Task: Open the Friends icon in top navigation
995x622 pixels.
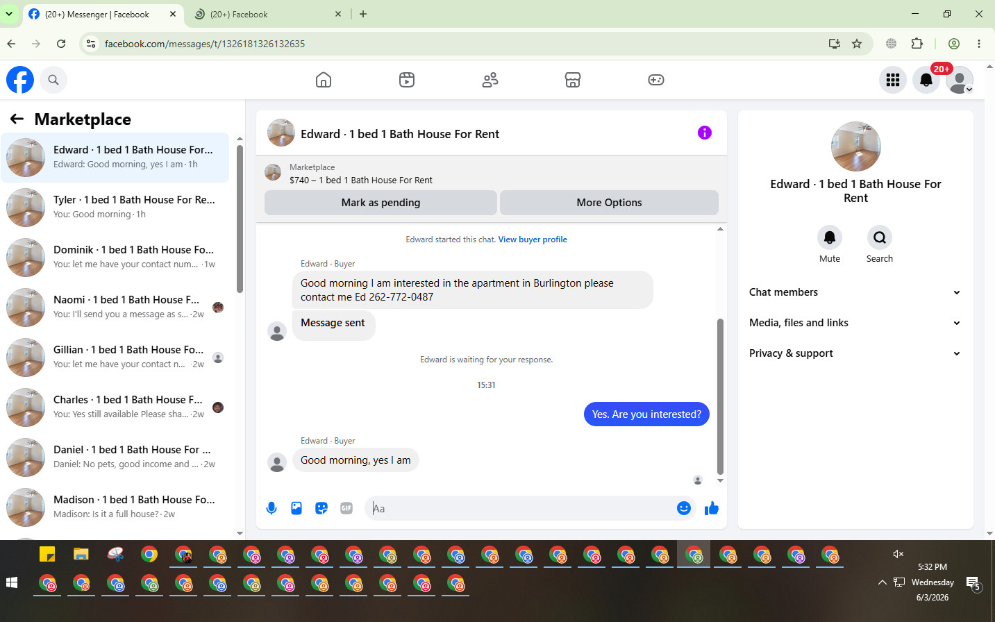Action: pyautogui.click(x=490, y=80)
